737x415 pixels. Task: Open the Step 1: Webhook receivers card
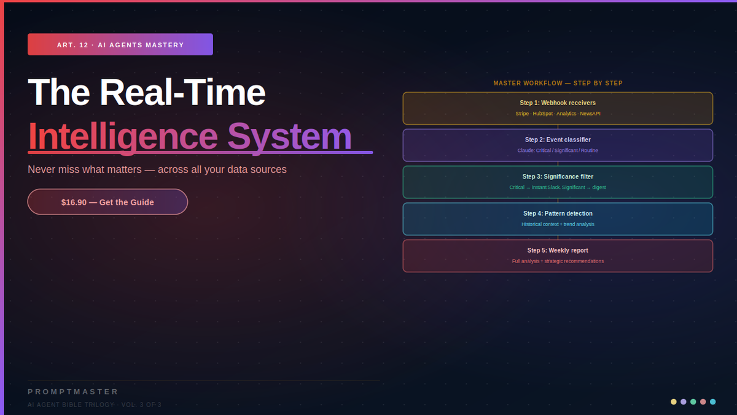pyautogui.click(x=558, y=108)
